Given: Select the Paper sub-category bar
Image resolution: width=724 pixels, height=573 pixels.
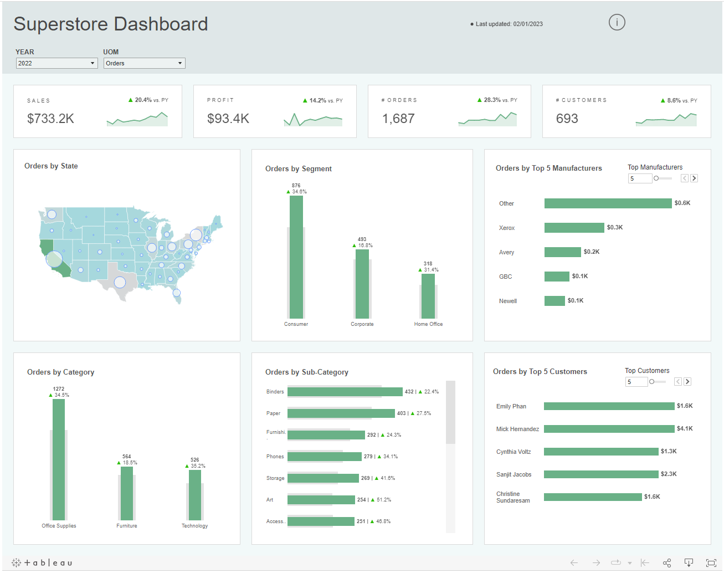Looking at the screenshot, I should [341, 413].
